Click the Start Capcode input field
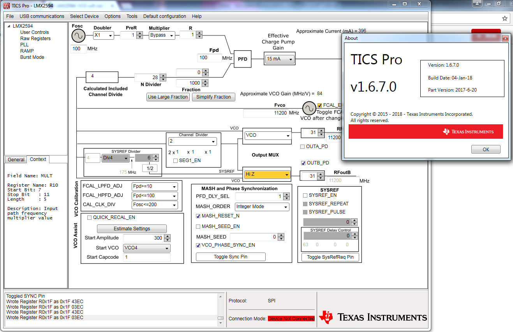Image resolution: width=513 pixels, height=332 pixels. click(x=147, y=257)
